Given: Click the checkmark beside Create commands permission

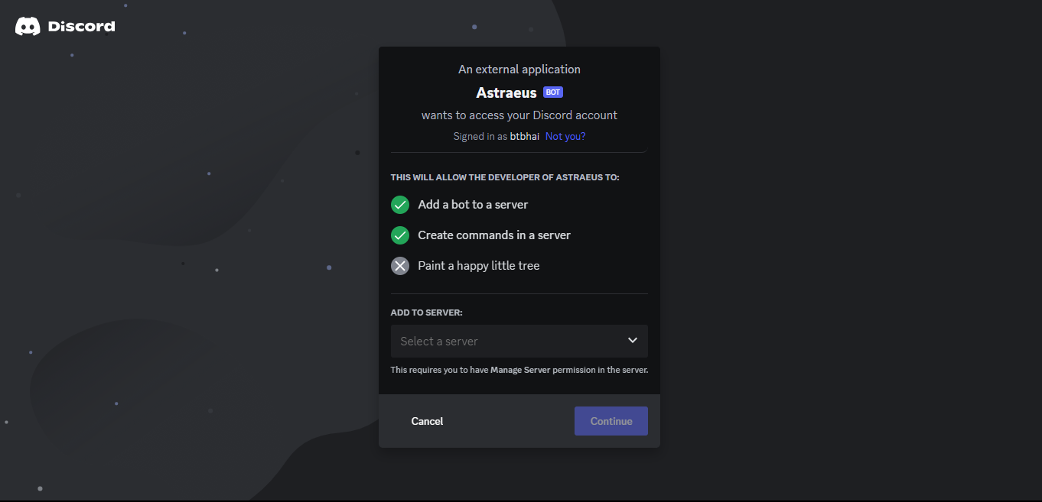Looking at the screenshot, I should click(400, 235).
